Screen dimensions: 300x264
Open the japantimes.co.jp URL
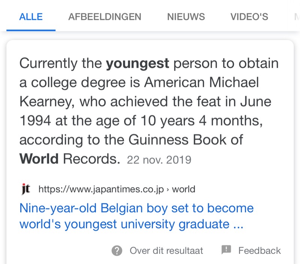point(101,189)
